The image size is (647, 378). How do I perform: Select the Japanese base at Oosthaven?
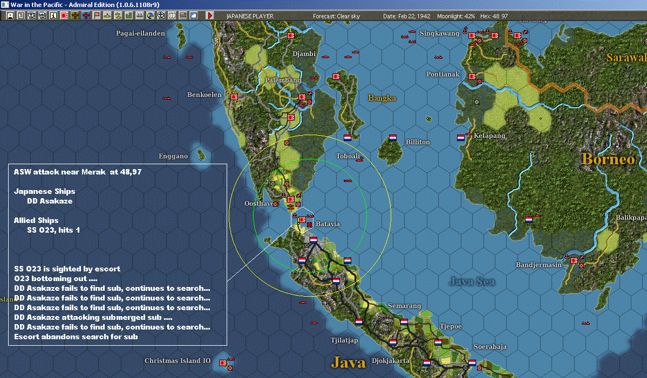coord(291,199)
